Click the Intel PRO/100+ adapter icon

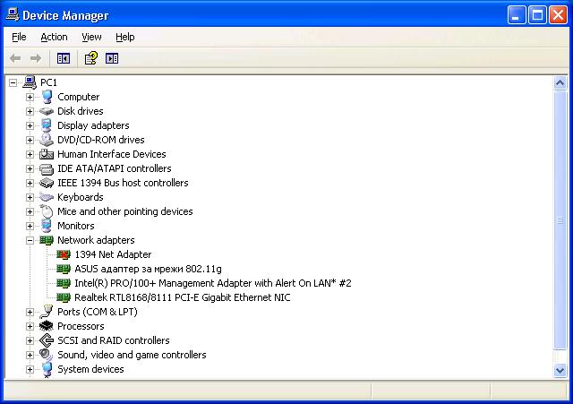[64, 283]
